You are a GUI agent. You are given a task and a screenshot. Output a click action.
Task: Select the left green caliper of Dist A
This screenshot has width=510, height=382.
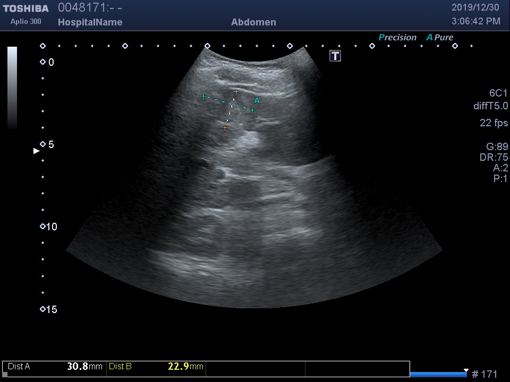pyautogui.click(x=203, y=97)
